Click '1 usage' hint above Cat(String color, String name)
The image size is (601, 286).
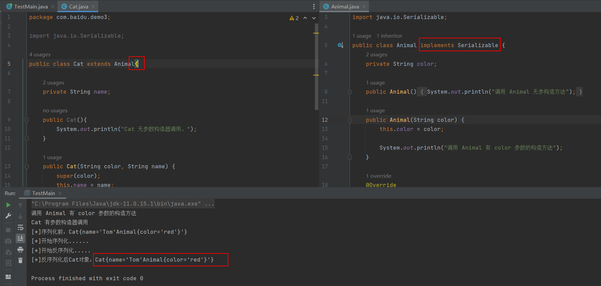point(52,157)
